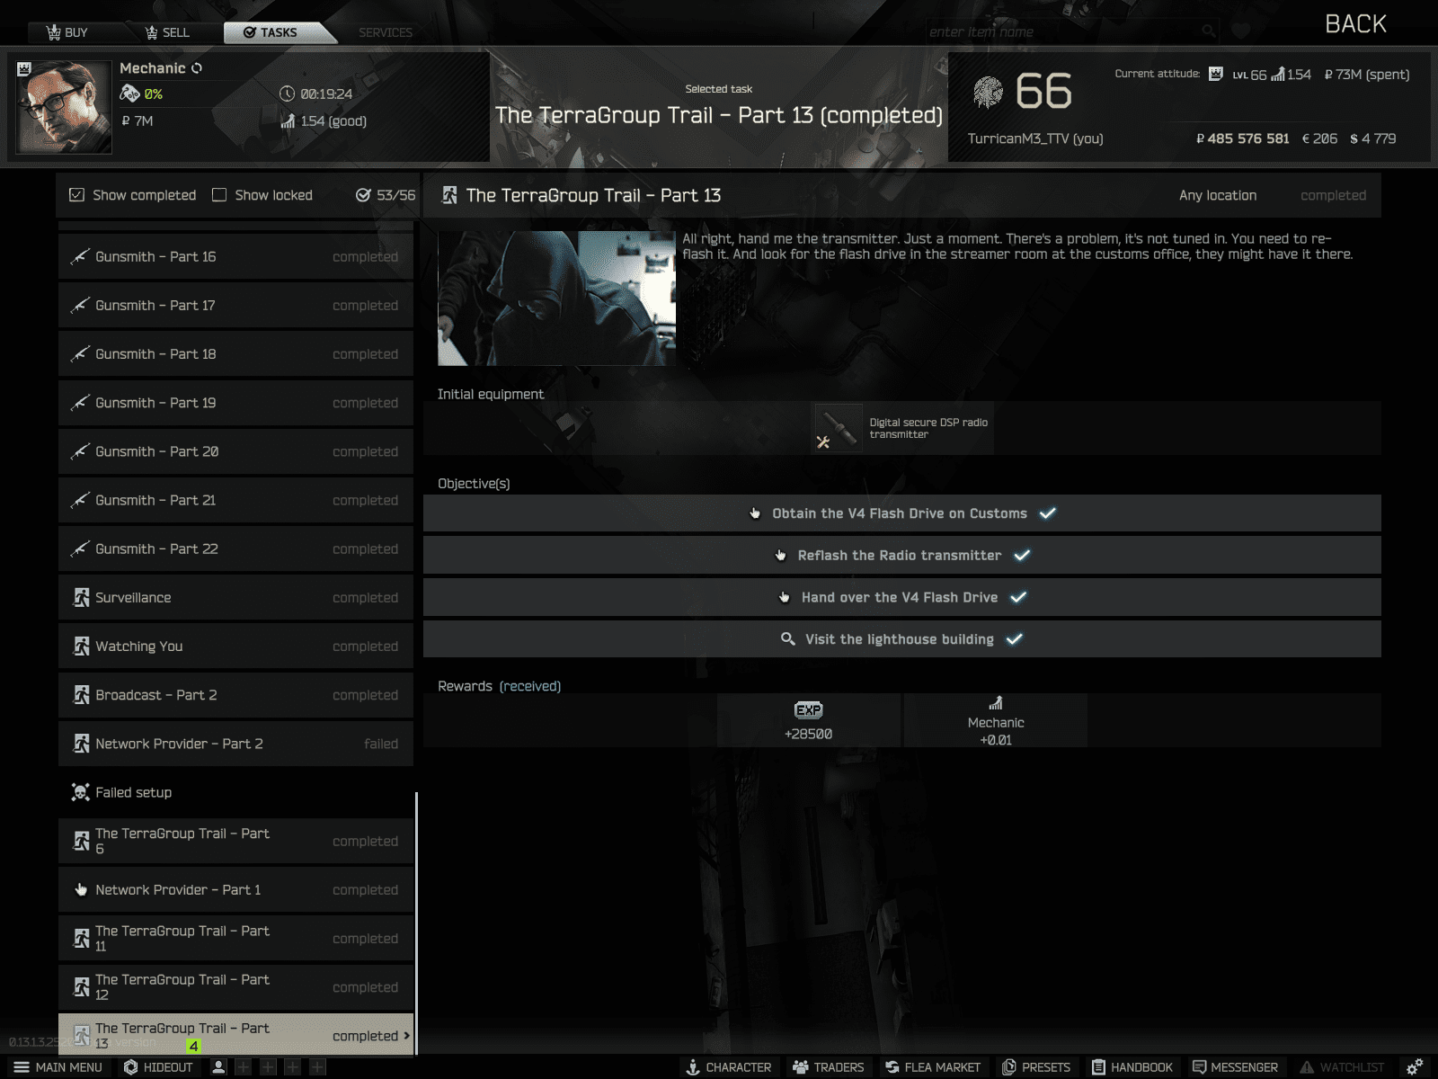Click the BACK button
Image resolution: width=1438 pixels, height=1079 pixels.
1355,24
